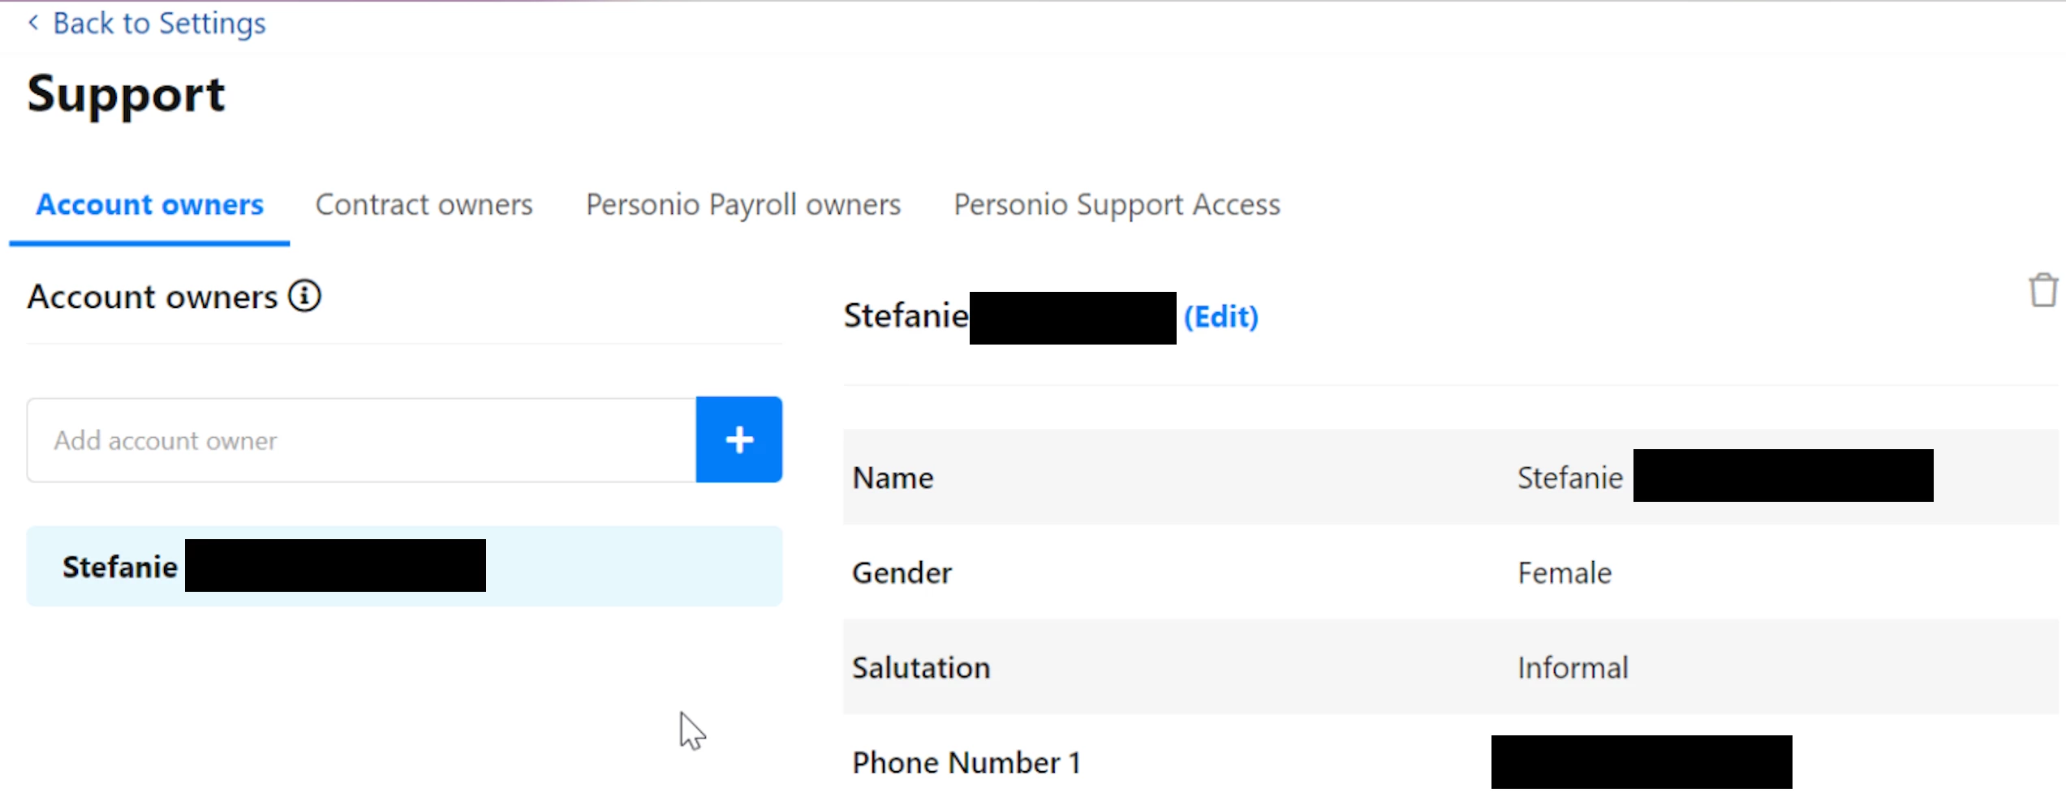Screen dimensions: 2066x801
Task: Click the Gender row showing Female
Action: [1451, 572]
